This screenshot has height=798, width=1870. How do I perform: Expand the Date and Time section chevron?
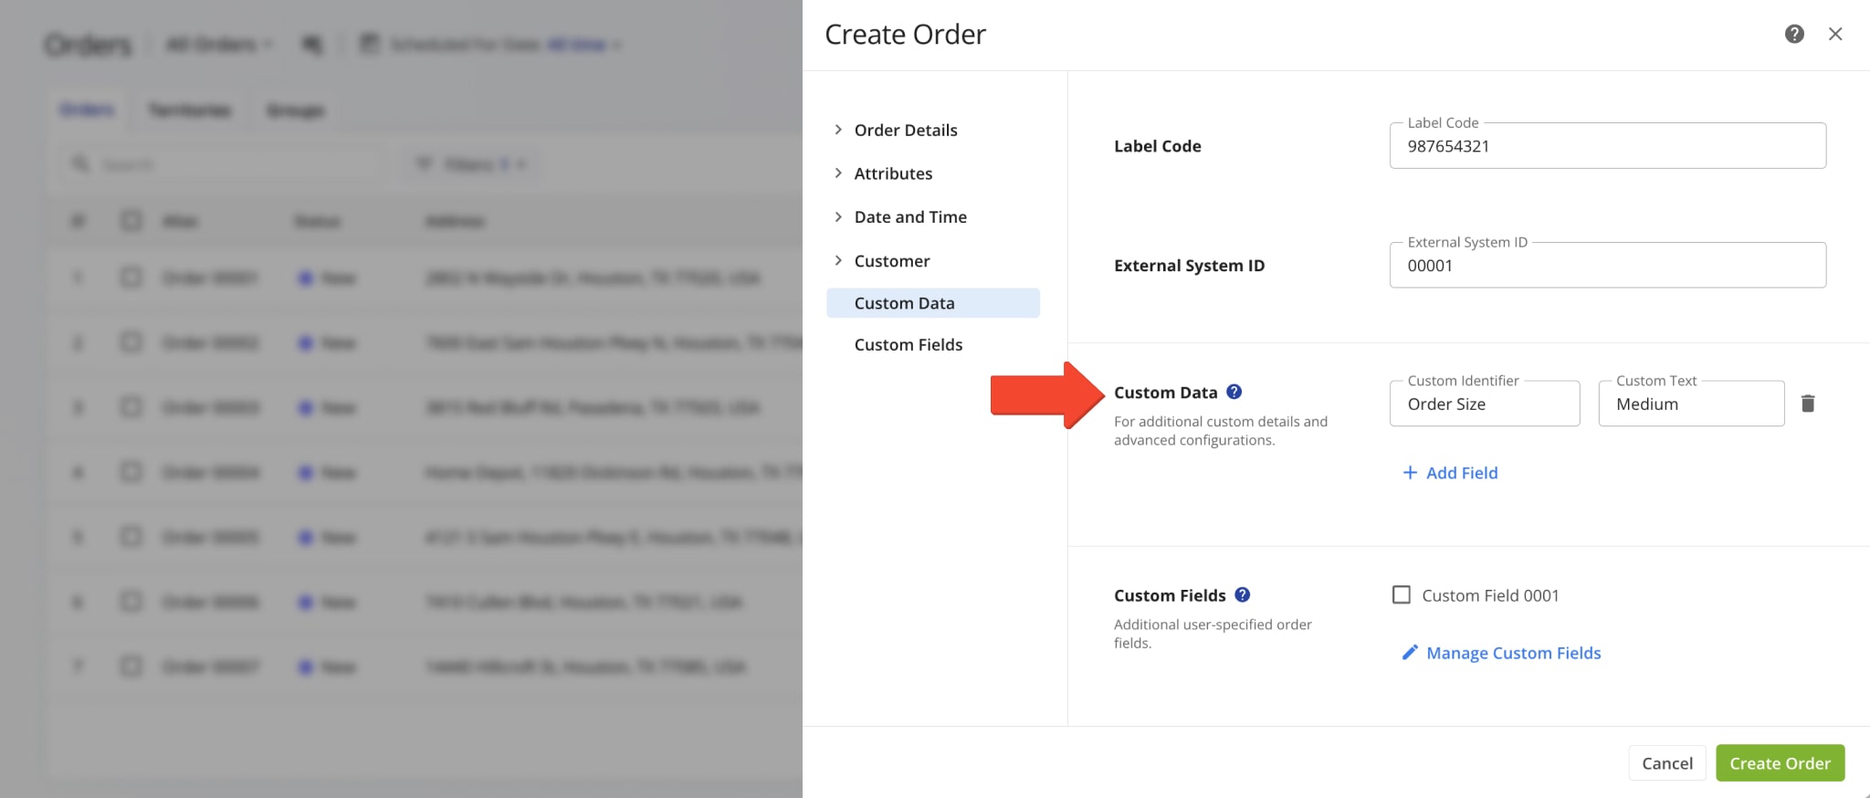pyautogui.click(x=838, y=216)
